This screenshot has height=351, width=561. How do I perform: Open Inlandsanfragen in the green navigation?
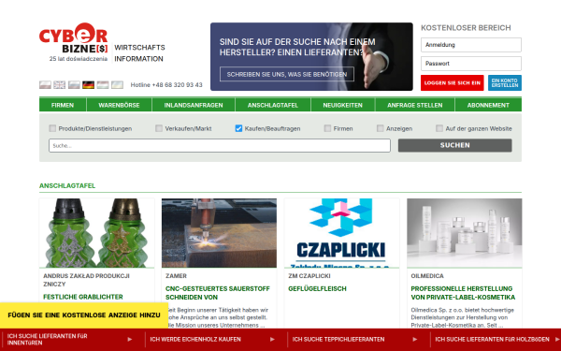pyautogui.click(x=194, y=105)
